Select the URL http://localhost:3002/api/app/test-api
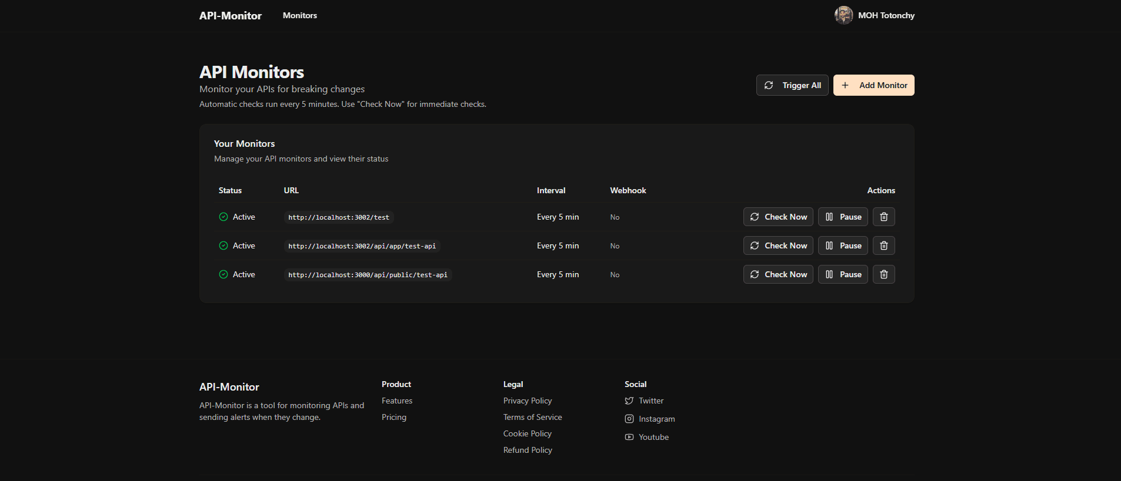This screenshot has width=1121, height=481. pyautogui.click(x=362, y=246)
